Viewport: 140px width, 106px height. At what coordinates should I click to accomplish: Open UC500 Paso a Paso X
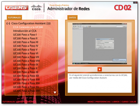pyautogui.click(x=25, y=68)
